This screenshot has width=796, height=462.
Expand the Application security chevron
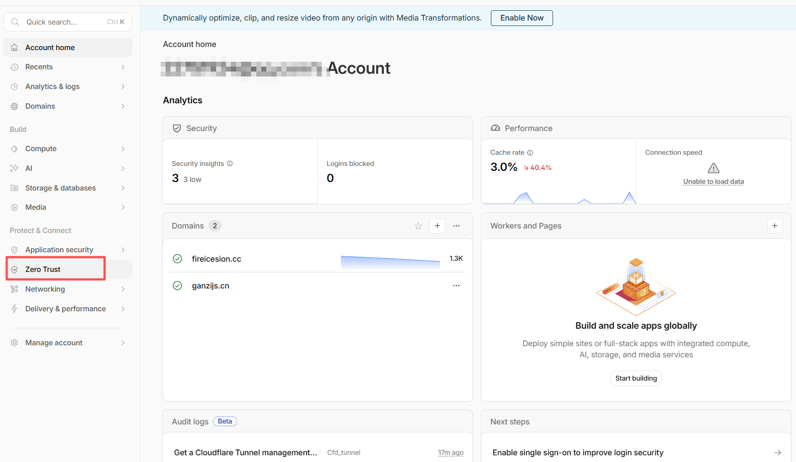123,250
